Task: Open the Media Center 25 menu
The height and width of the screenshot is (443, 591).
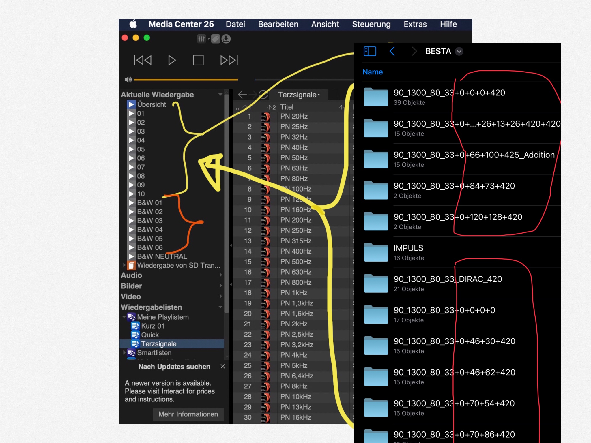Action: pos(181,24)
